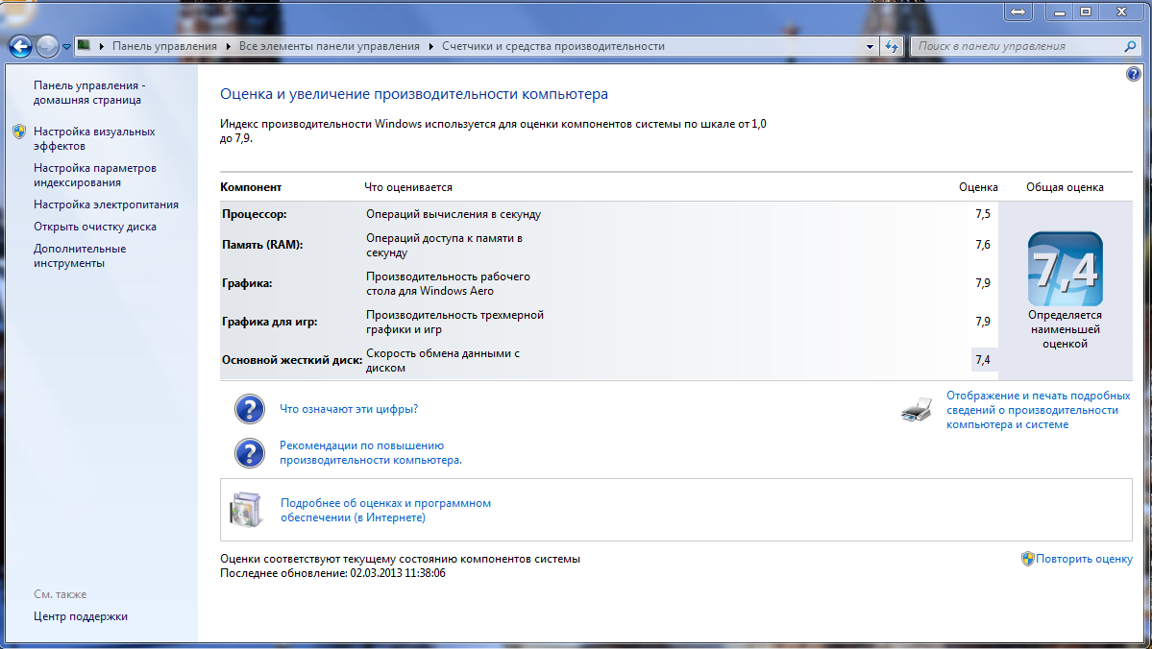Click the software box icon

(x=246, y=510)
